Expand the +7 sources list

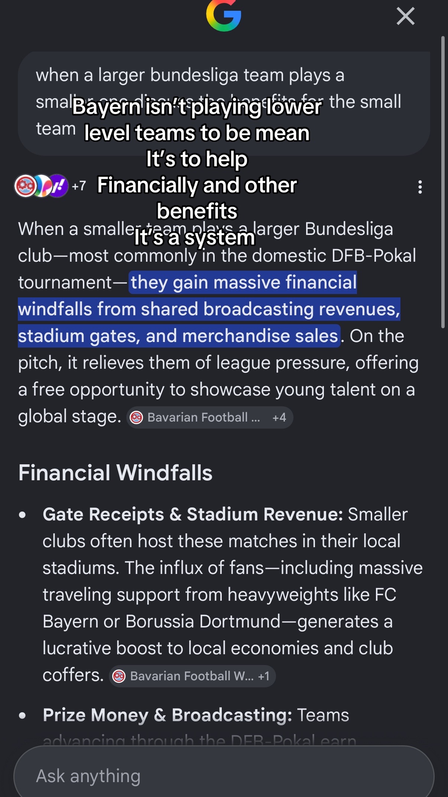point(79,186)
